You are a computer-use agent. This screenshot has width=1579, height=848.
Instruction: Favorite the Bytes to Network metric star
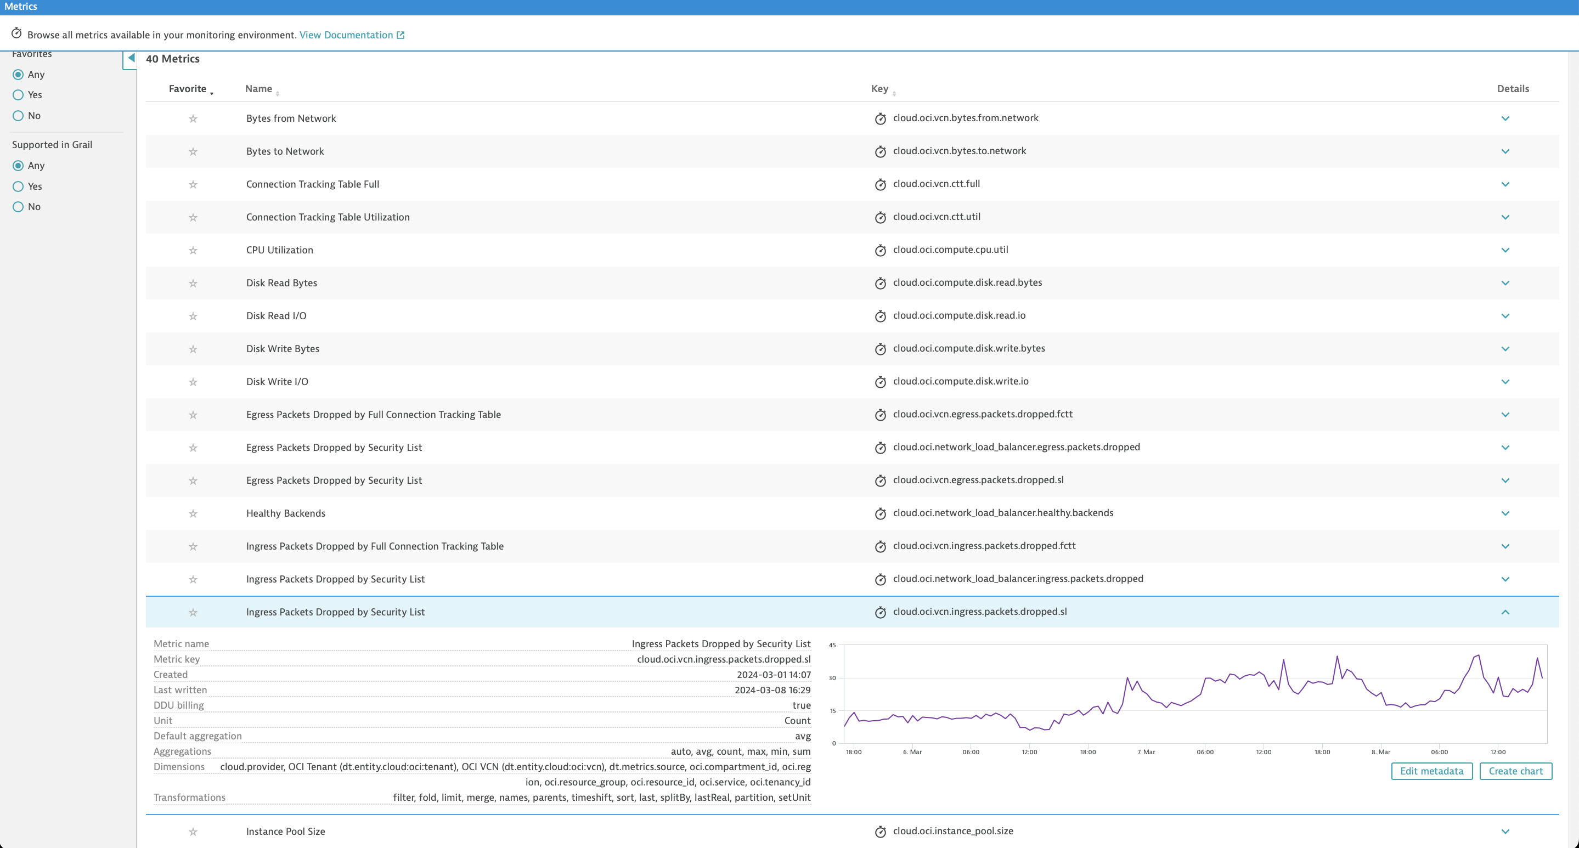pos(193,151)
